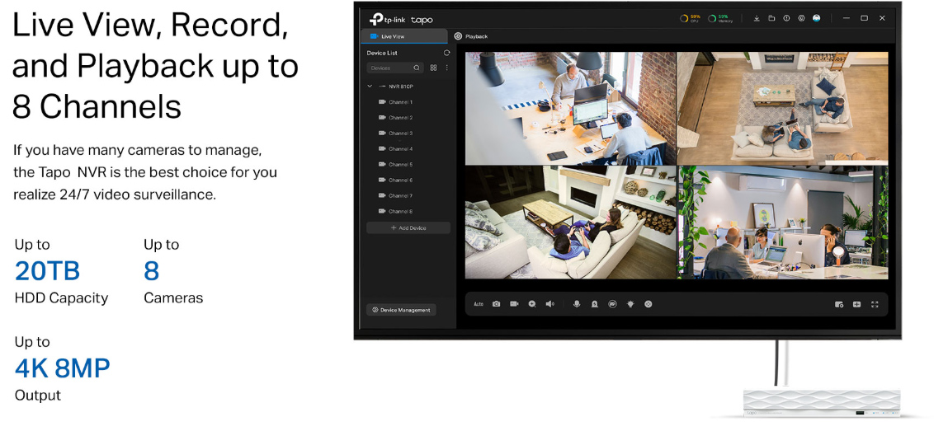Open Device Management
Screen dimensions: 934x431
click(x=401, y=310)
